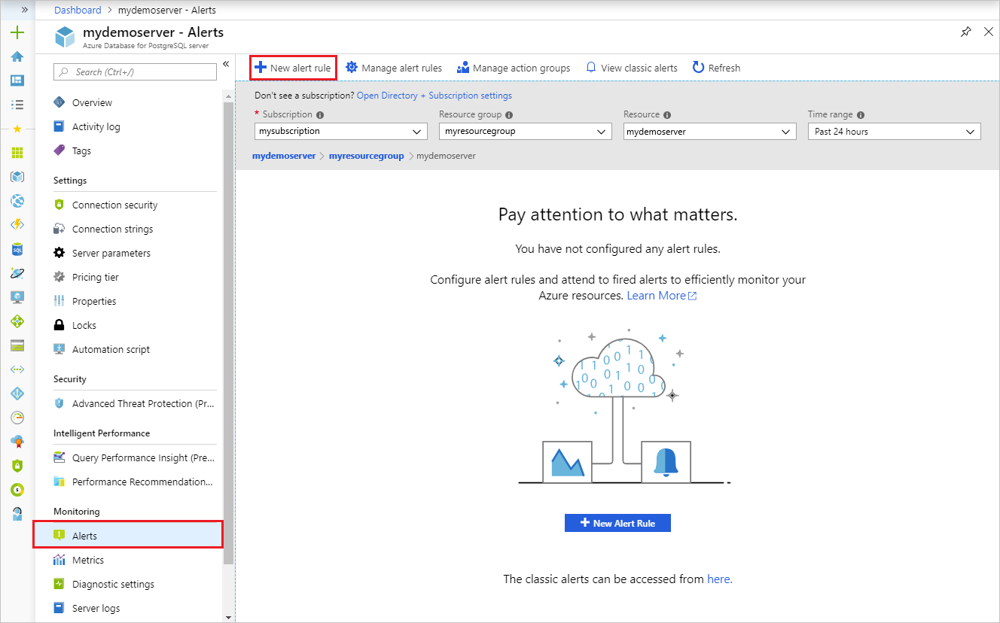Open Monitor gauge icon
This screenshot has width=1000, height=623.
coord(17,418)
